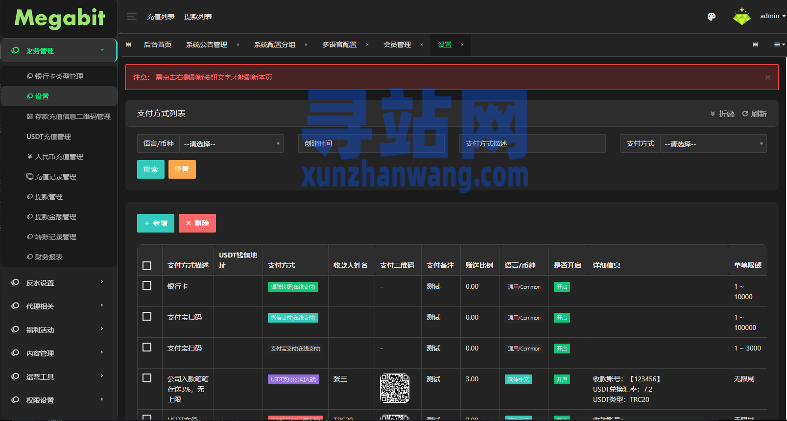Open 充值记录管理 in sidebar

coord(59,177)
